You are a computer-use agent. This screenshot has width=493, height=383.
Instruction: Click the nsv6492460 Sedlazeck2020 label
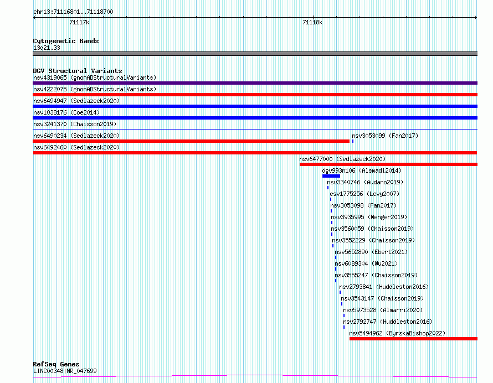coord(76,147)
